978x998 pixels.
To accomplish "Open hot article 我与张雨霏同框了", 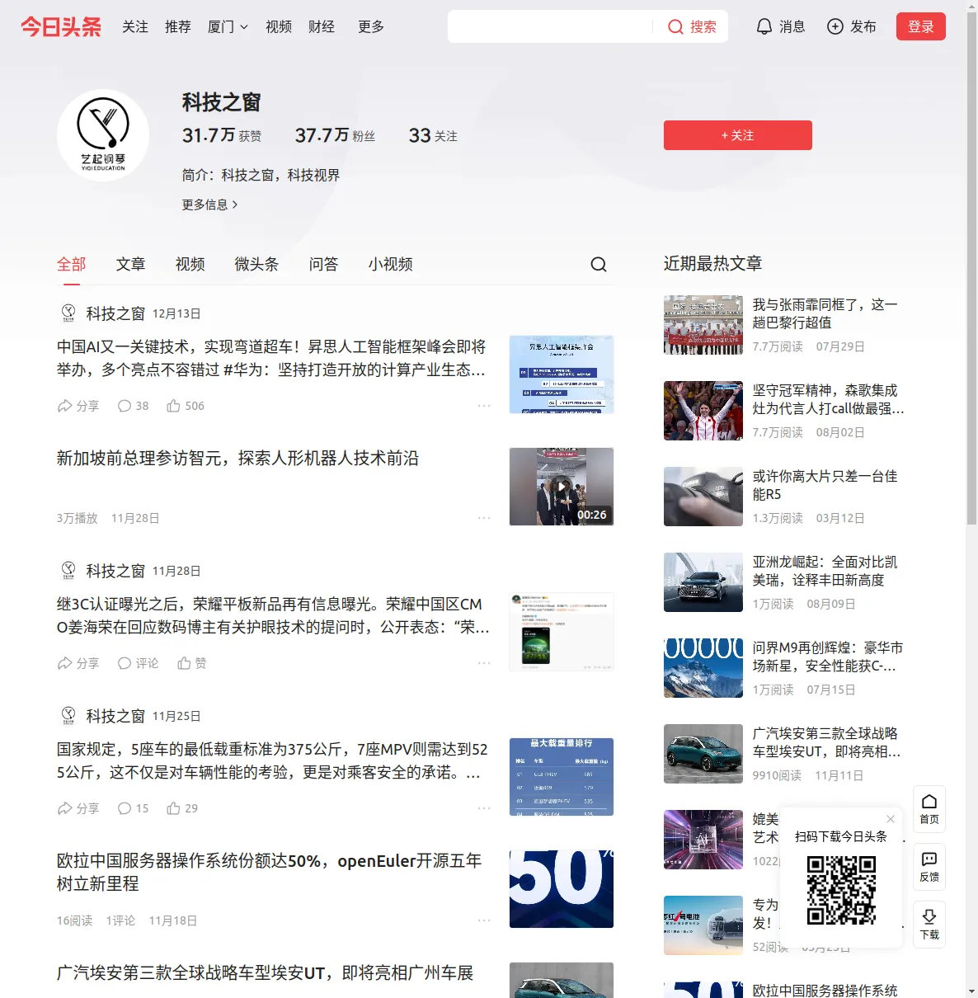I will (825, 313).
